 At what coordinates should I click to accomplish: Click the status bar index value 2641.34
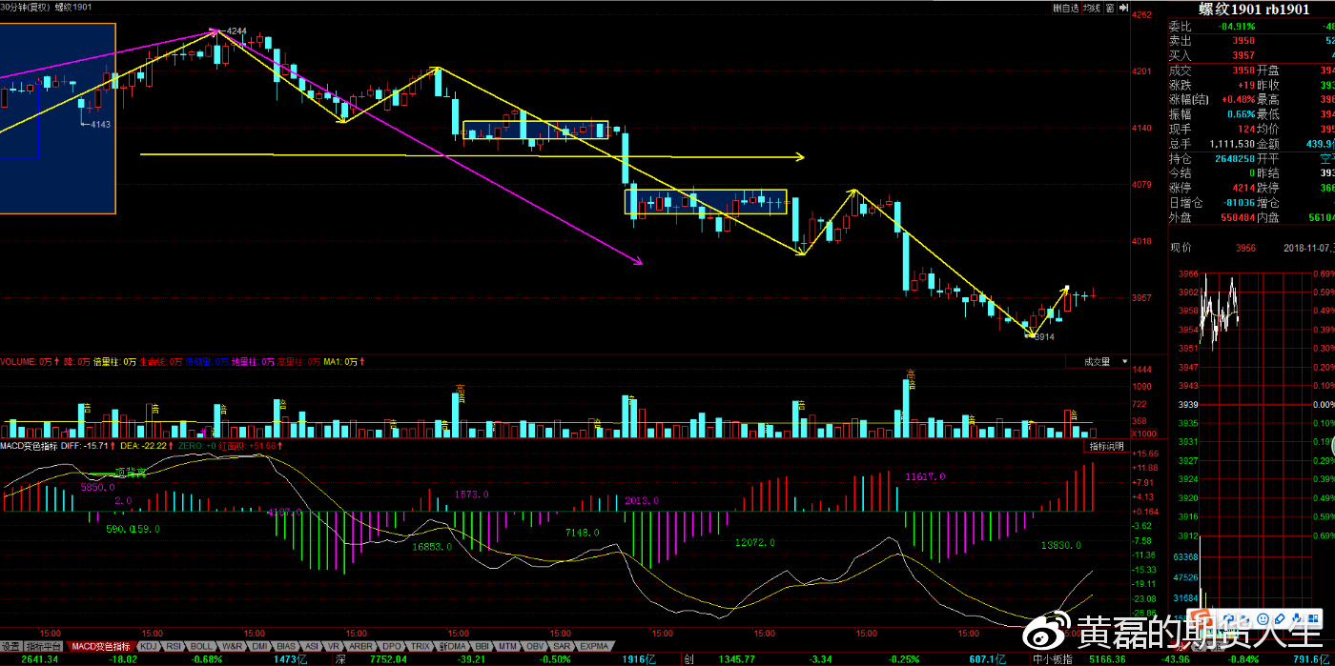pos(39,659)
